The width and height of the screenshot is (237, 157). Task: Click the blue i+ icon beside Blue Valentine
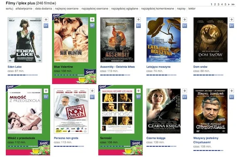[x=92, y=25]
